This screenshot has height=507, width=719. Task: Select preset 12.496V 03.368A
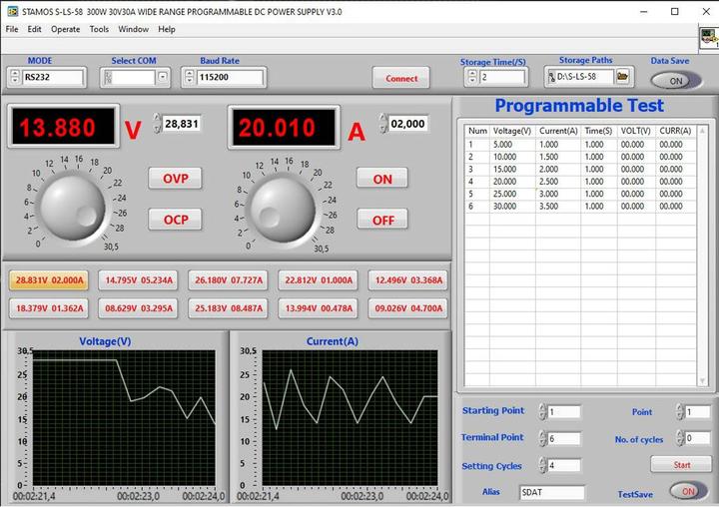(x=408, y=280)
